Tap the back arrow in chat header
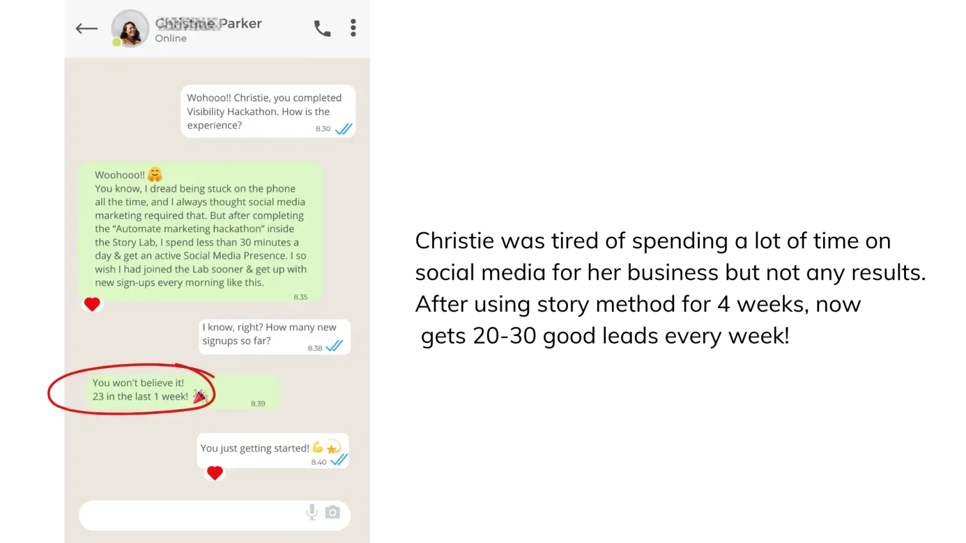The height and width of the screenshot is (543, 966). coord(86,28)
